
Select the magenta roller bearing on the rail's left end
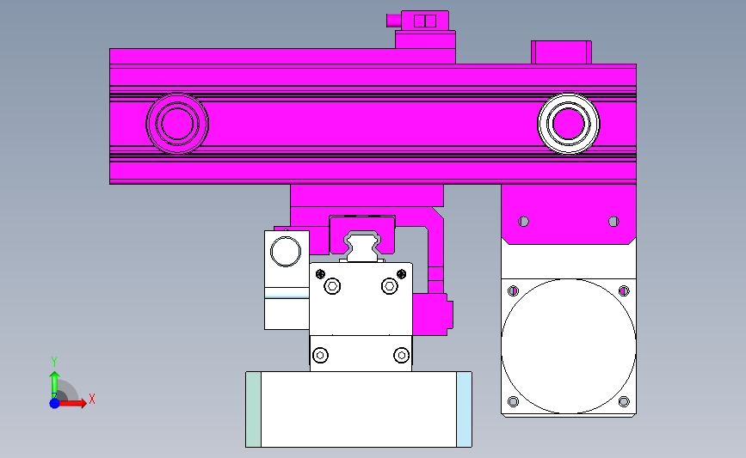pos(177,124)
